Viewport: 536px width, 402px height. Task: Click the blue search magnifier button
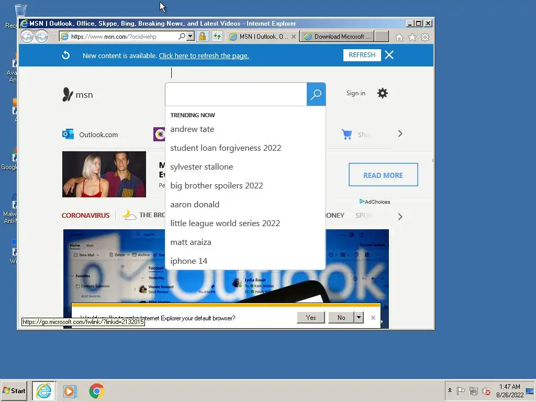click(316, 94)
